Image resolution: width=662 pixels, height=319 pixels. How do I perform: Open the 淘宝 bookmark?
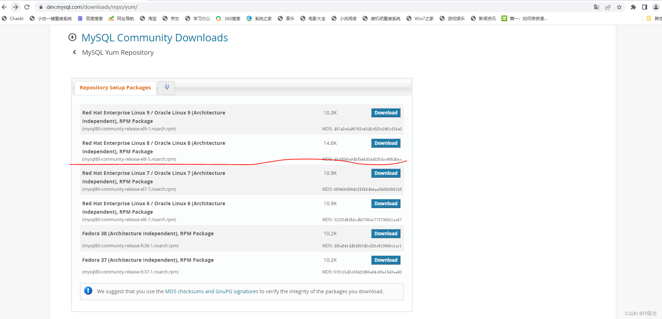tap(148, 18)
